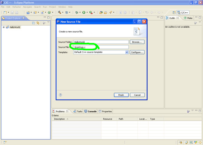Select the C/C++ perspective button
This screenshot has width=203, height=145.
pyautogui.click(x=183, y=12)
